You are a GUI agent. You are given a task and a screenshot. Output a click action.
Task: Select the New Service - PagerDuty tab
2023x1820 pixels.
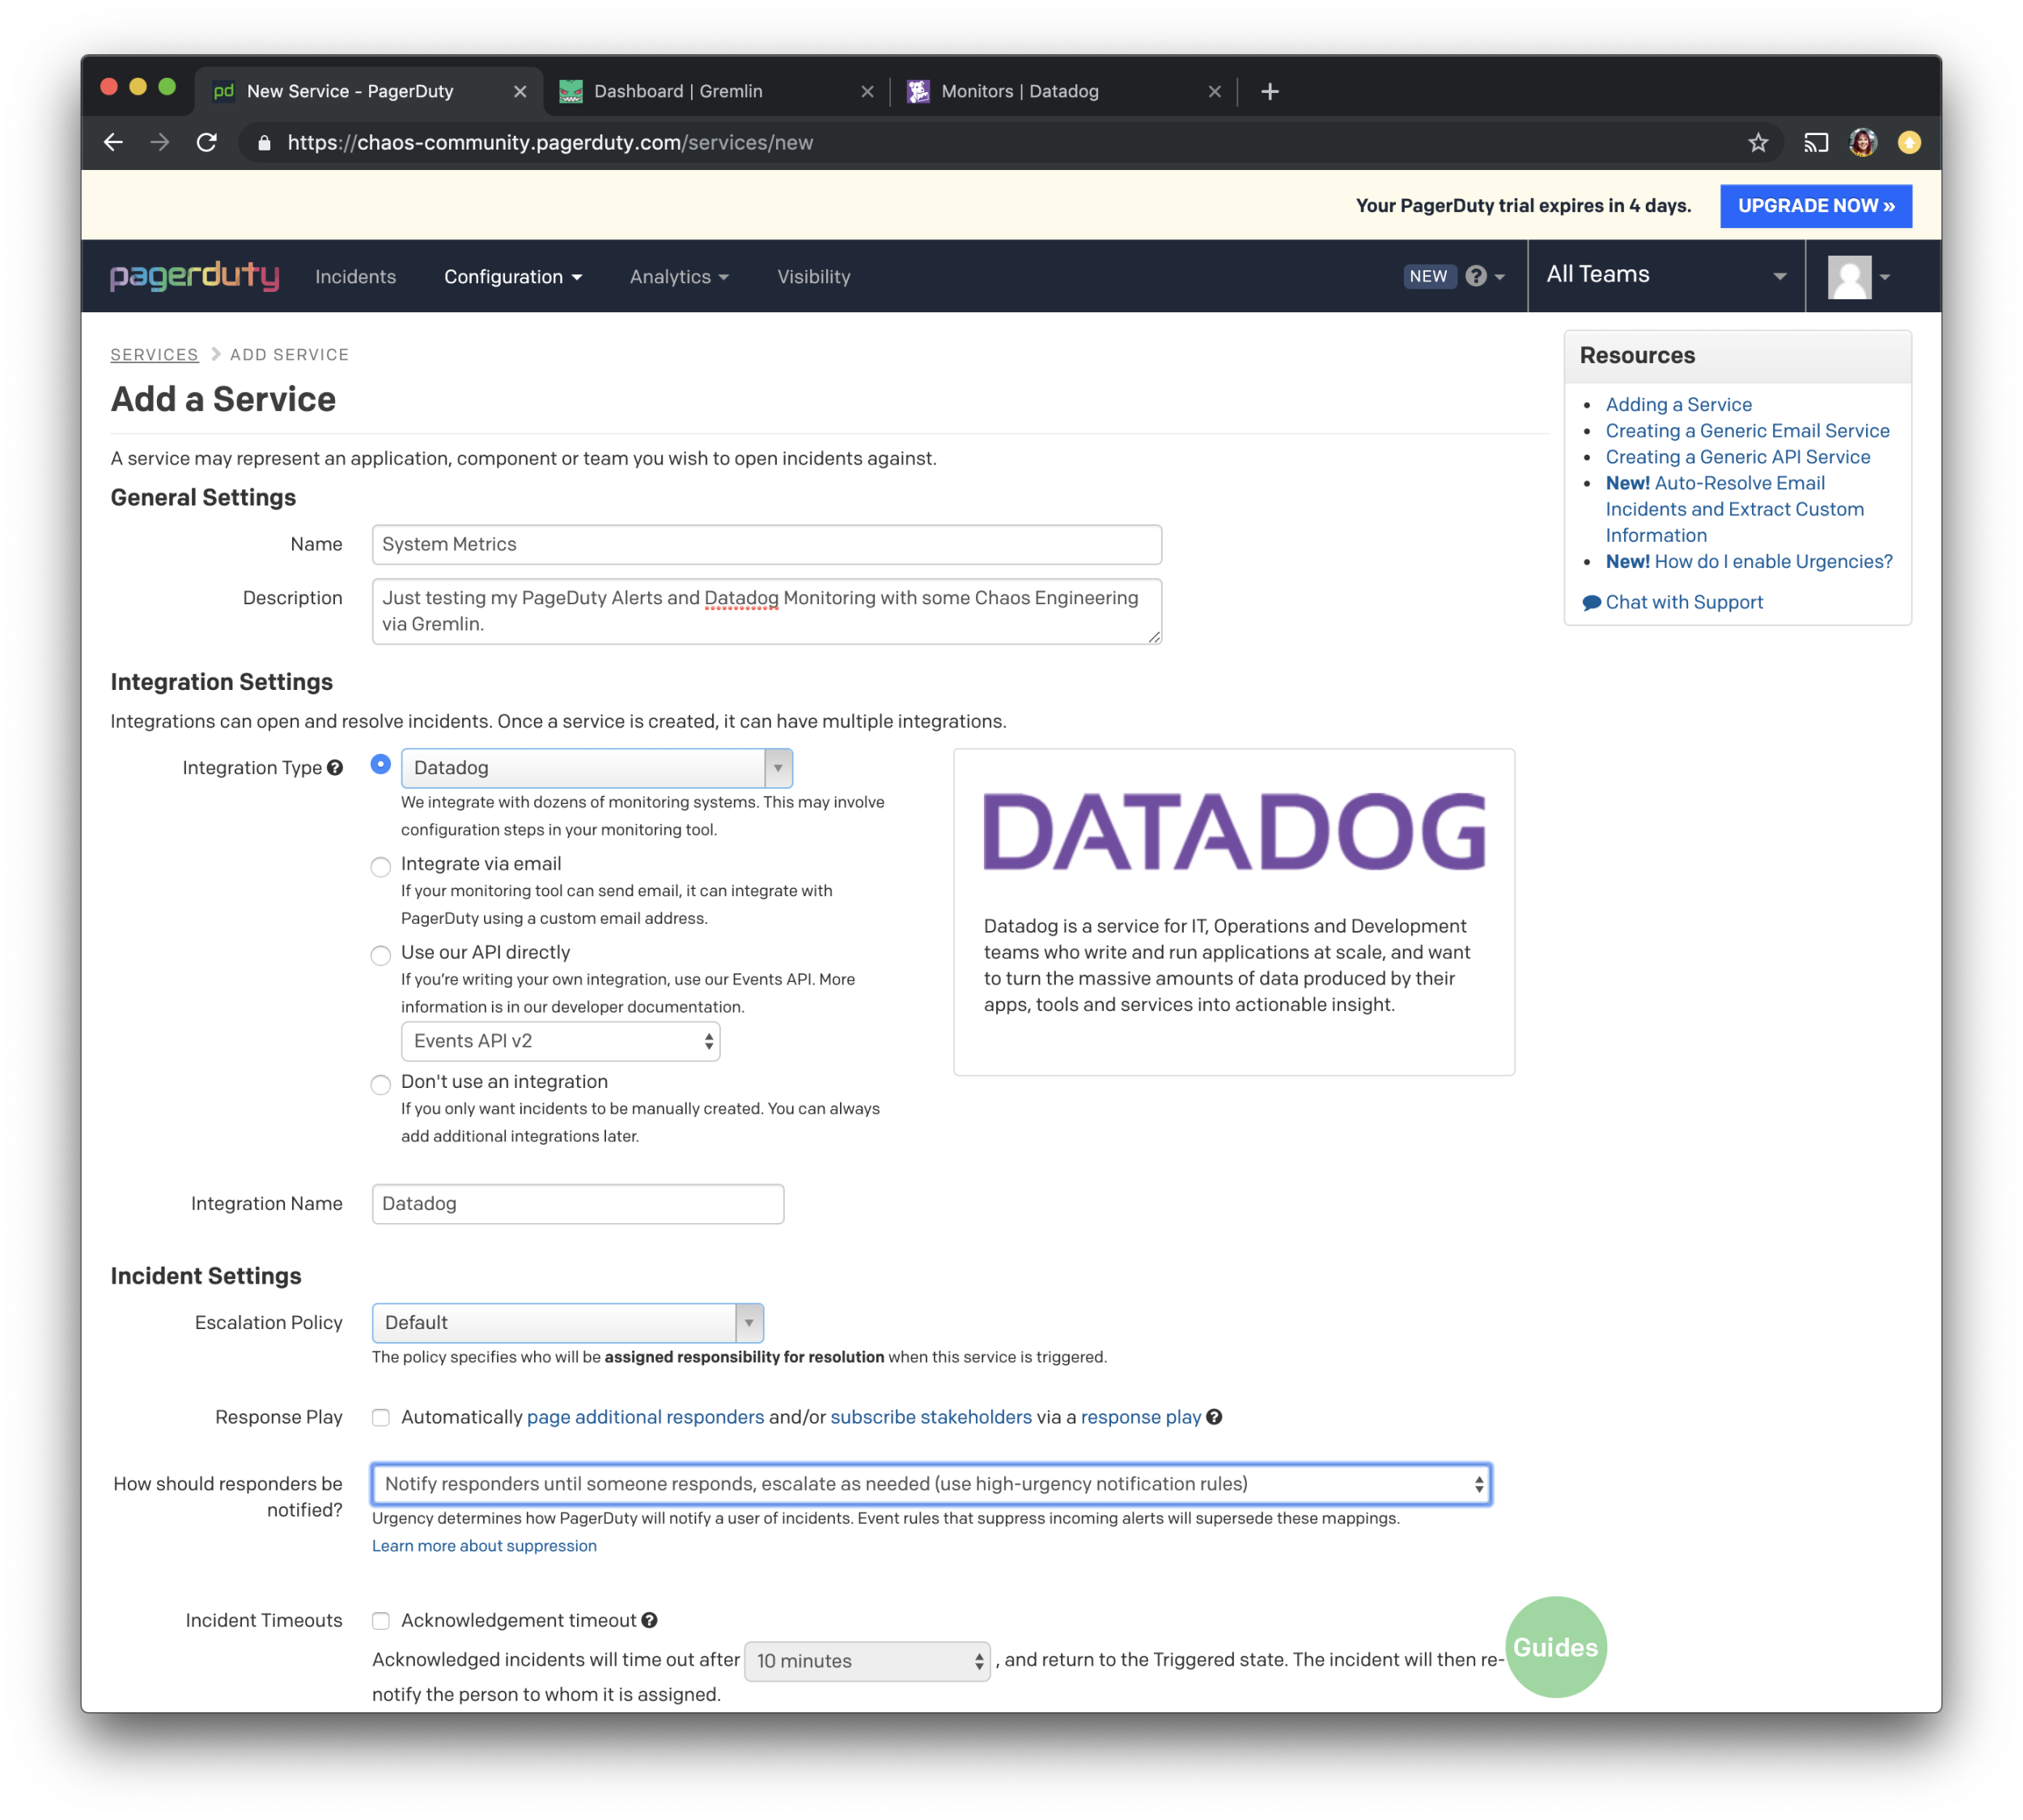pyautogui.click(x=368, y=92)
